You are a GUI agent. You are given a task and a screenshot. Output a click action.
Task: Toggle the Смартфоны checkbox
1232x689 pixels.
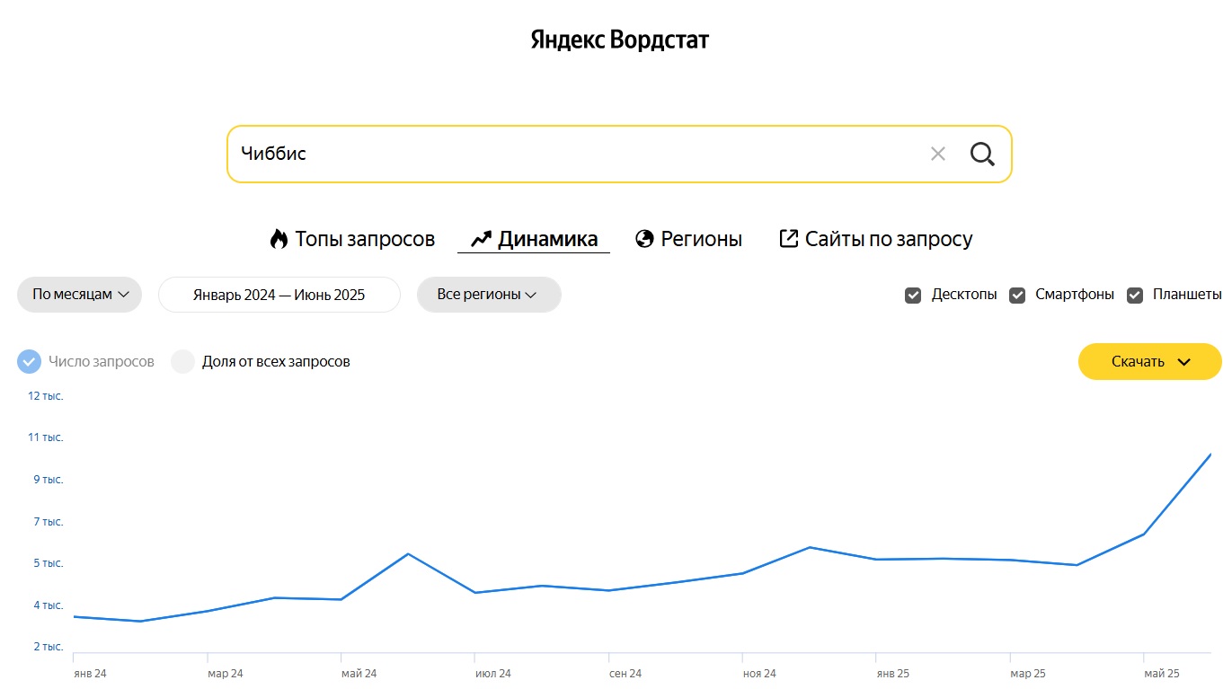(1017, 295)
